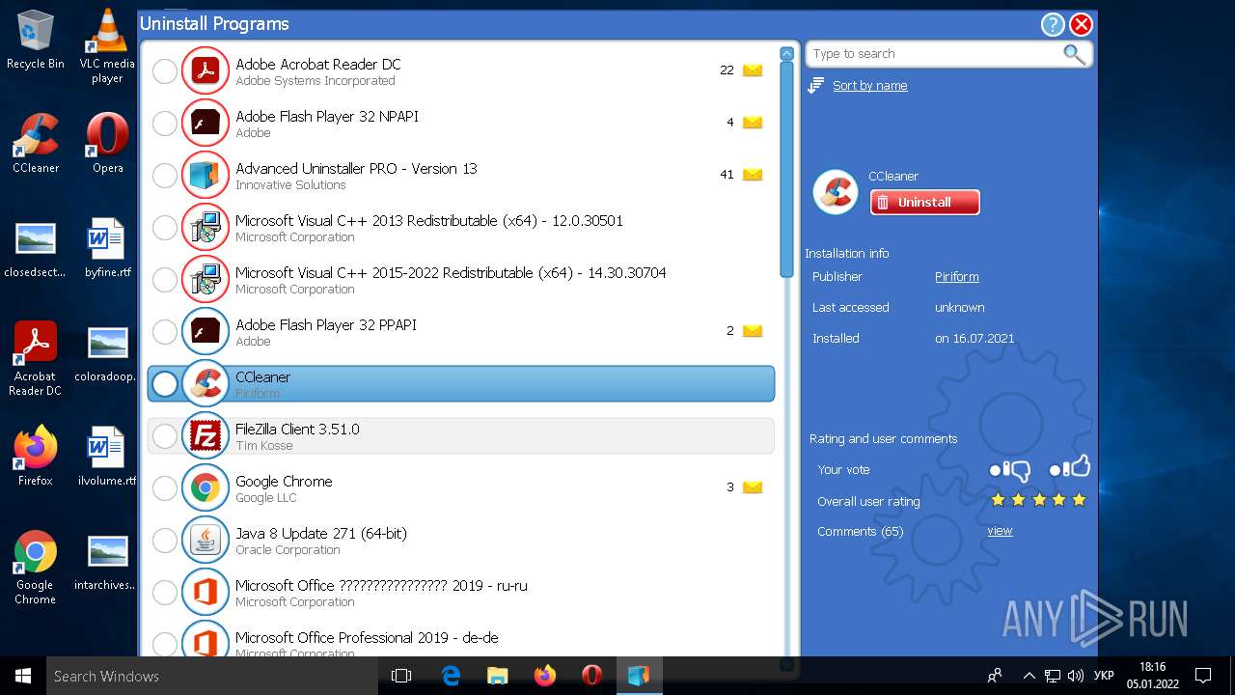This screenshot has width=1235, height=695.
Task: Click the Sort by name link
Action: [x=869, y=86]
